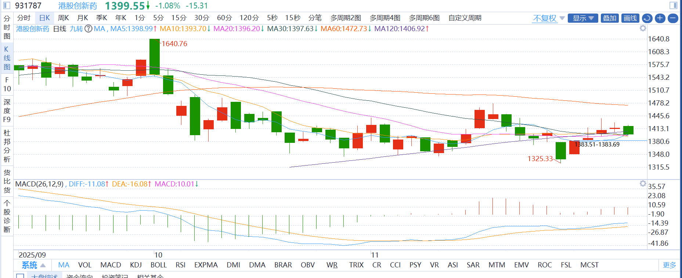
Task: Select VOL indicator tab
Action: click(x=85, y=265)
